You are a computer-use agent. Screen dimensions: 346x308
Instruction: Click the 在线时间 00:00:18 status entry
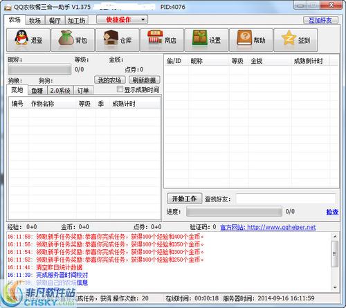(192, 298)
